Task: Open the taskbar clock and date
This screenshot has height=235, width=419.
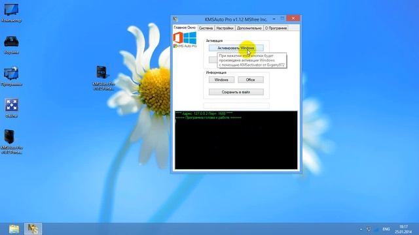Action: (403, 229)
